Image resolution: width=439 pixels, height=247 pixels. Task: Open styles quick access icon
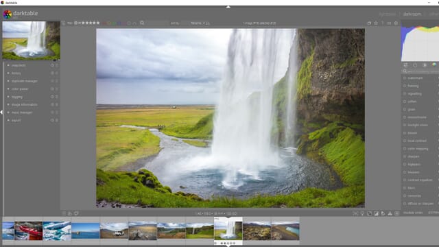pos(70,213)
